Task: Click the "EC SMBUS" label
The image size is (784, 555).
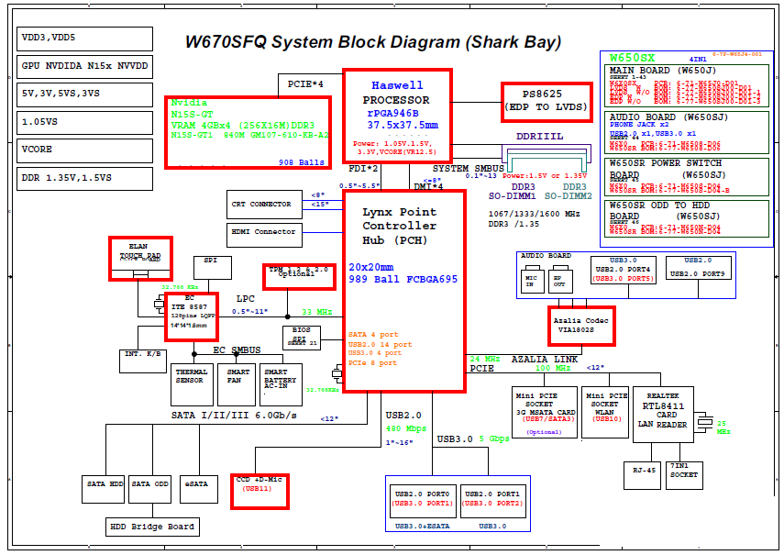Action: click(237, 350)
